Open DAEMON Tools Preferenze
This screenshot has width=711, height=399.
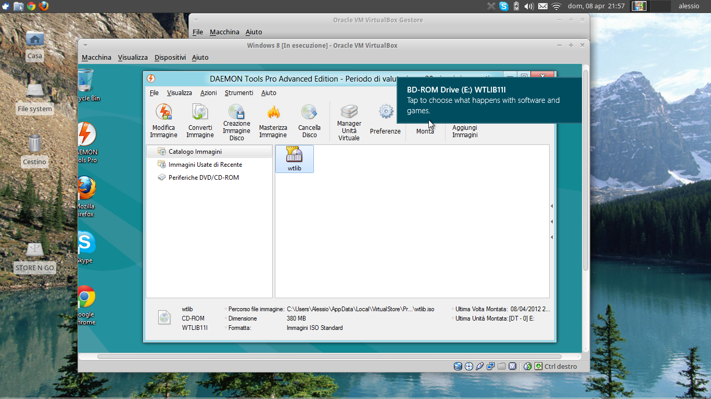click(385, 119)
